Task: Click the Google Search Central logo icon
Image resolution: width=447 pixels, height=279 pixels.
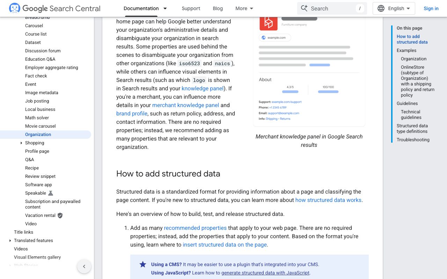Action: click(x=15, y=8)
